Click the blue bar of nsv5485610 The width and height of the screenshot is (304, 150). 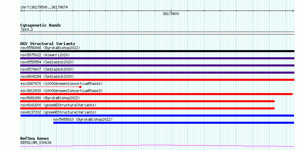pyautogui.click(x=174, y=123)
